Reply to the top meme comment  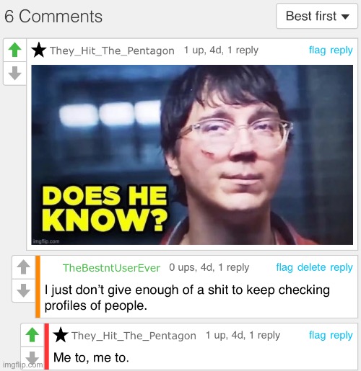click(342, 50)
